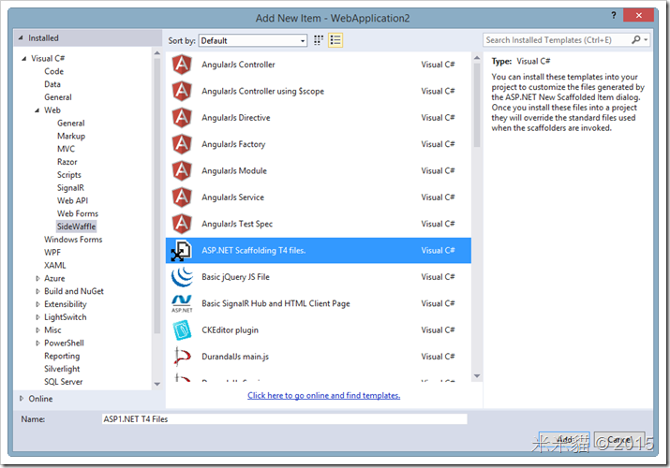Expand the PowerShell tree node
Screen dimensions: 670x468
point(37,343)
